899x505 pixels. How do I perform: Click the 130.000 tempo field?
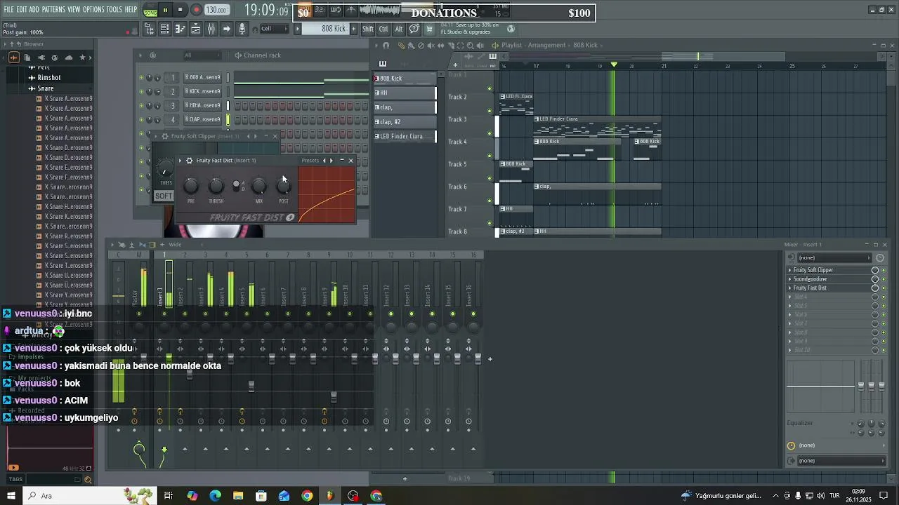(x=216, y=11)
